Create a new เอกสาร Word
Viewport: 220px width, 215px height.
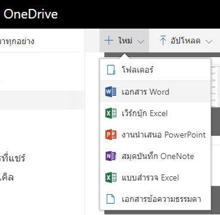tap(155, 92)
